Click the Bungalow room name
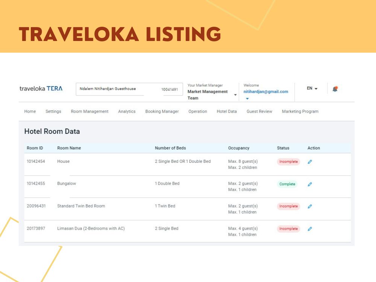376x282 pixels. click(x=67, y=183)
